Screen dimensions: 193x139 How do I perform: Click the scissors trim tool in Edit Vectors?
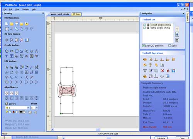point(37,67)
